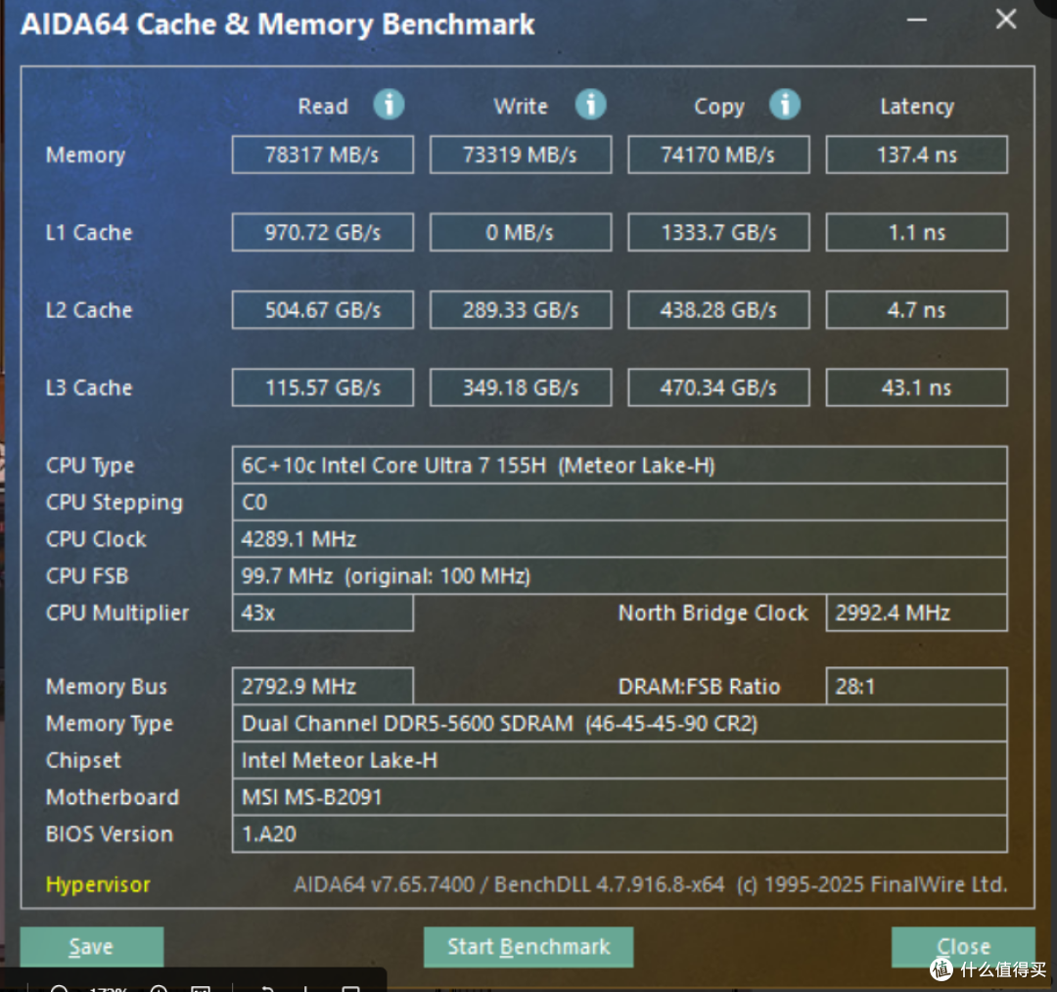This screenshot has height=992, width=1057.
Task: Click the Latency column header
Action: (x=917, y=108)
